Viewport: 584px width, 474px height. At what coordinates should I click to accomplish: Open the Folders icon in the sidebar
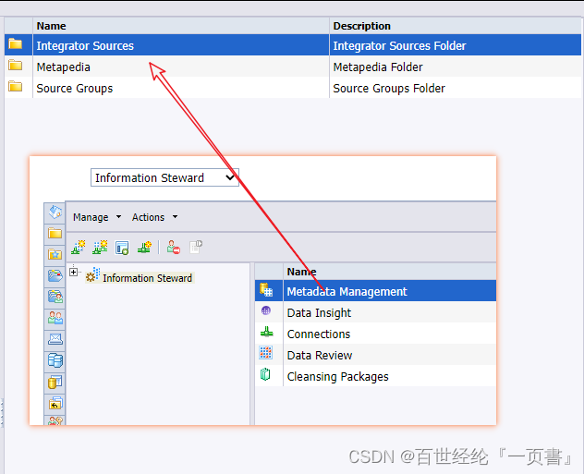coord(55,234)
